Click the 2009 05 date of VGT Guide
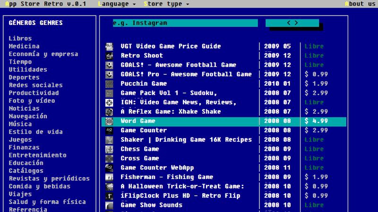The height and width of the screenshot is (212, 378). tap(277, 46)
